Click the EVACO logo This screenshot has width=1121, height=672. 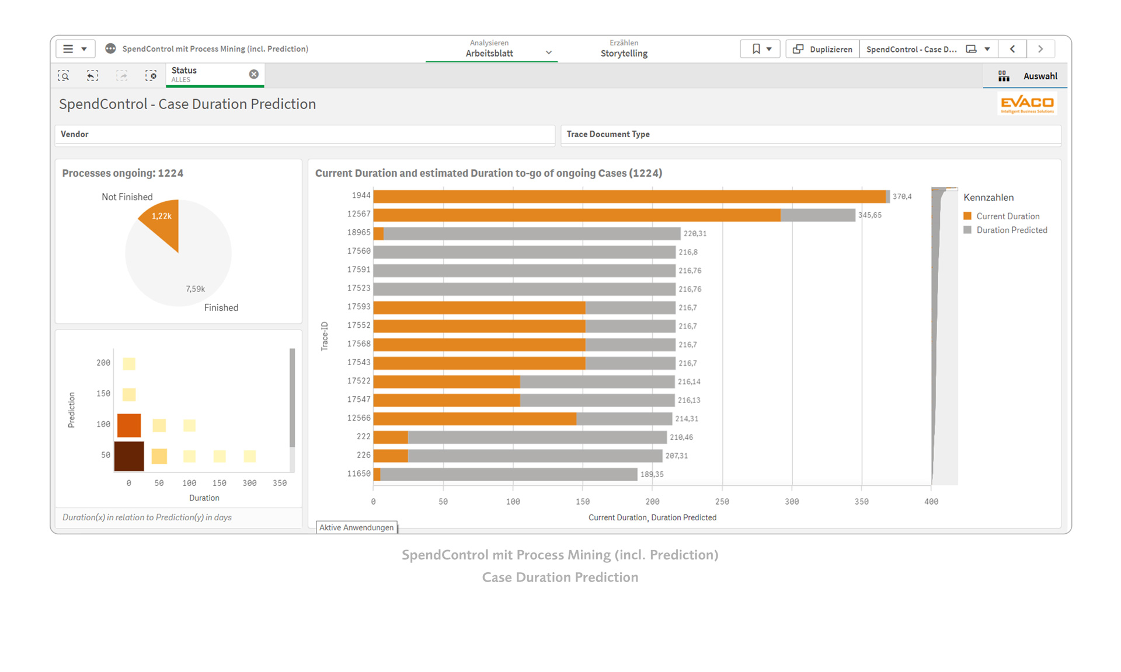[x=1028, y=104]
